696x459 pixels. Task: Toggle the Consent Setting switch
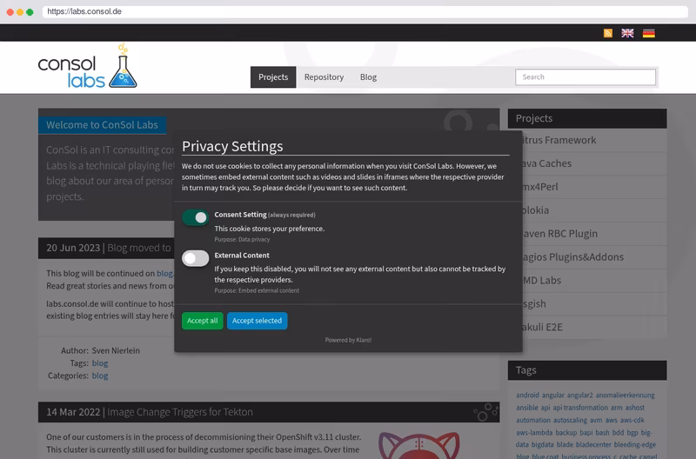[195, 217]
